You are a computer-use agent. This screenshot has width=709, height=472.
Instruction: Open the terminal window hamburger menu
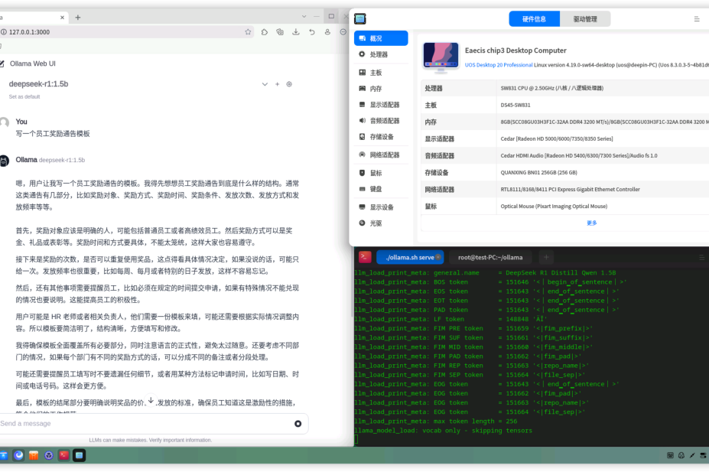[702, 257]
